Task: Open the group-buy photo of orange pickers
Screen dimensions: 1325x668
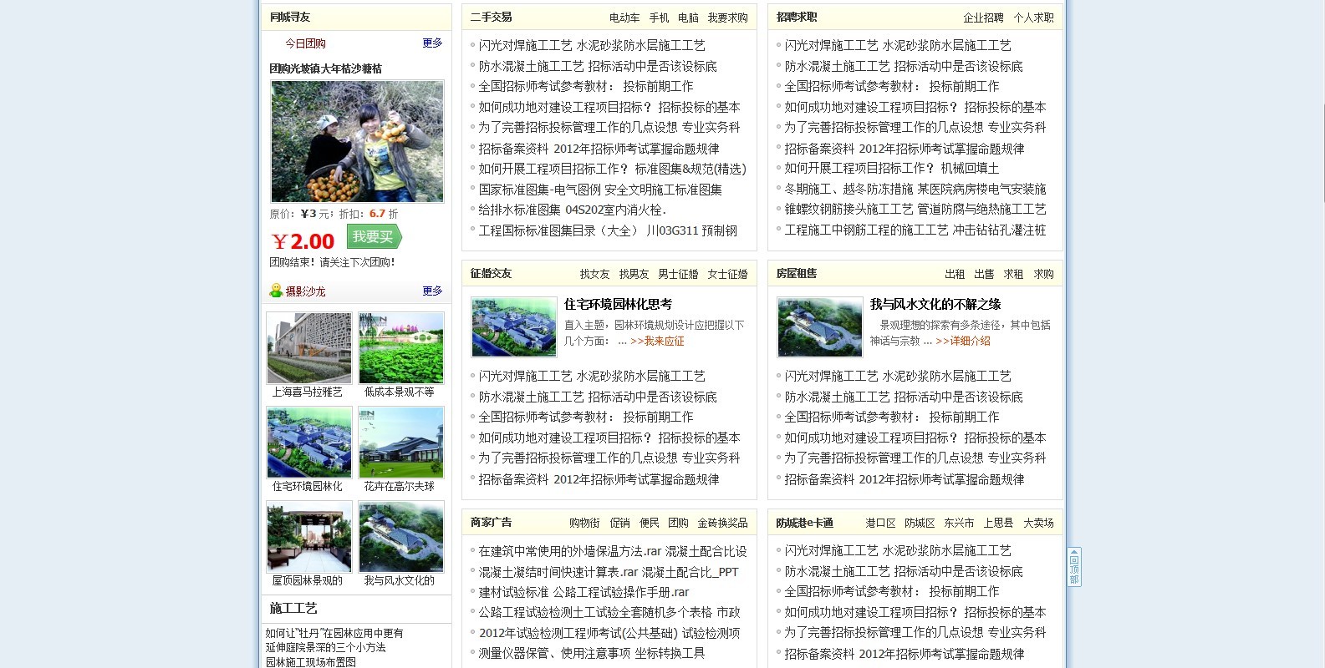Action: click(357, 141)
